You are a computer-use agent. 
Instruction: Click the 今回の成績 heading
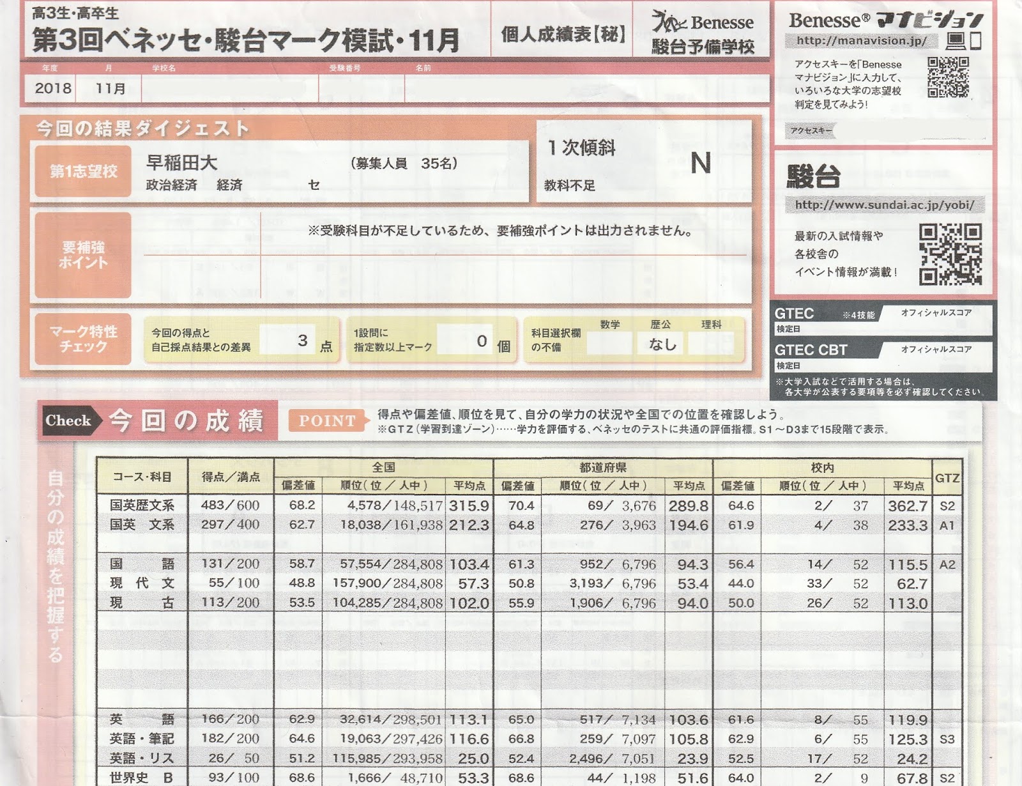[x=187, y=420]
